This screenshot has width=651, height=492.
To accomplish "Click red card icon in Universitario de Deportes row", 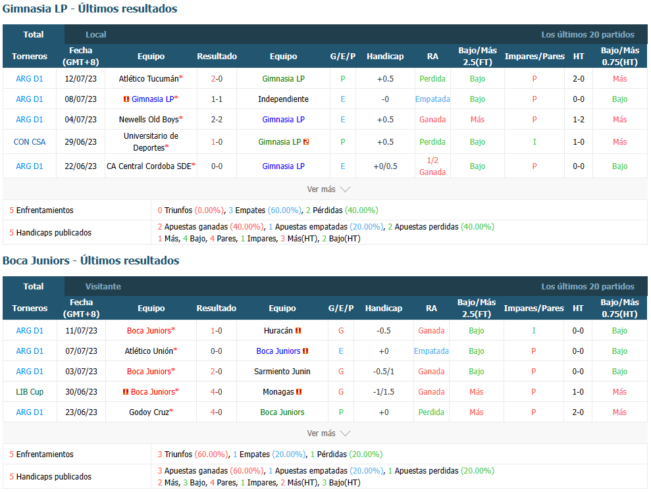I will point(306,142).
